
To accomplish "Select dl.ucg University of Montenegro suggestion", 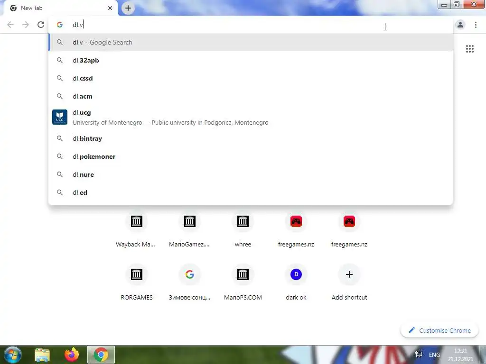I will pyautogui.click(x=251, y=118).
